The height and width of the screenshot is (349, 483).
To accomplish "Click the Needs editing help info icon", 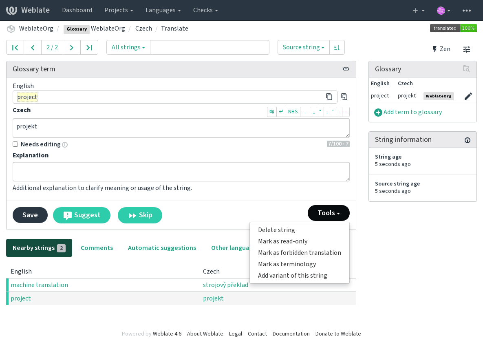I will coord(65,144).
